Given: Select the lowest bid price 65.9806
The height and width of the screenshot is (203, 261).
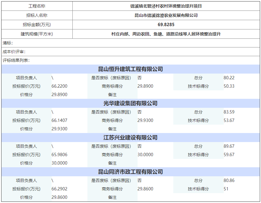Looking at the screenshot, I should 59,155.
